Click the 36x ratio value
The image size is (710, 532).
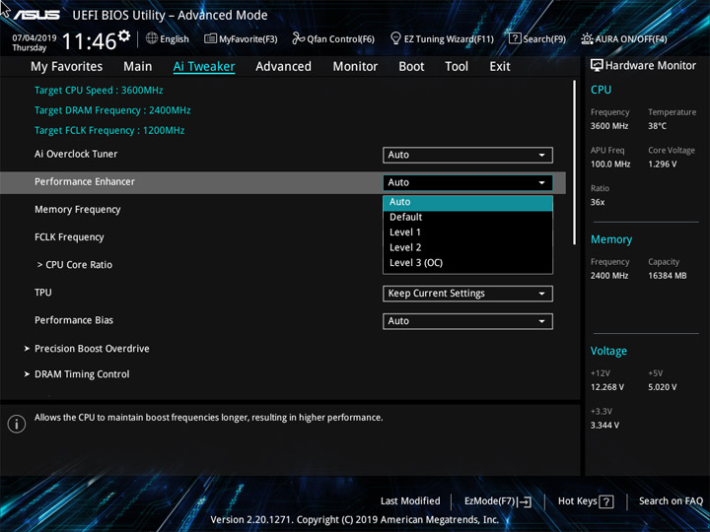click(x=598, y=202)
